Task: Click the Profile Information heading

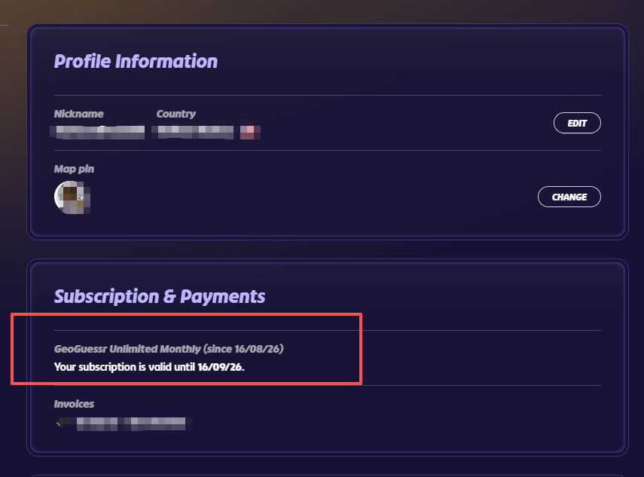Action: [x=136, y=61]
